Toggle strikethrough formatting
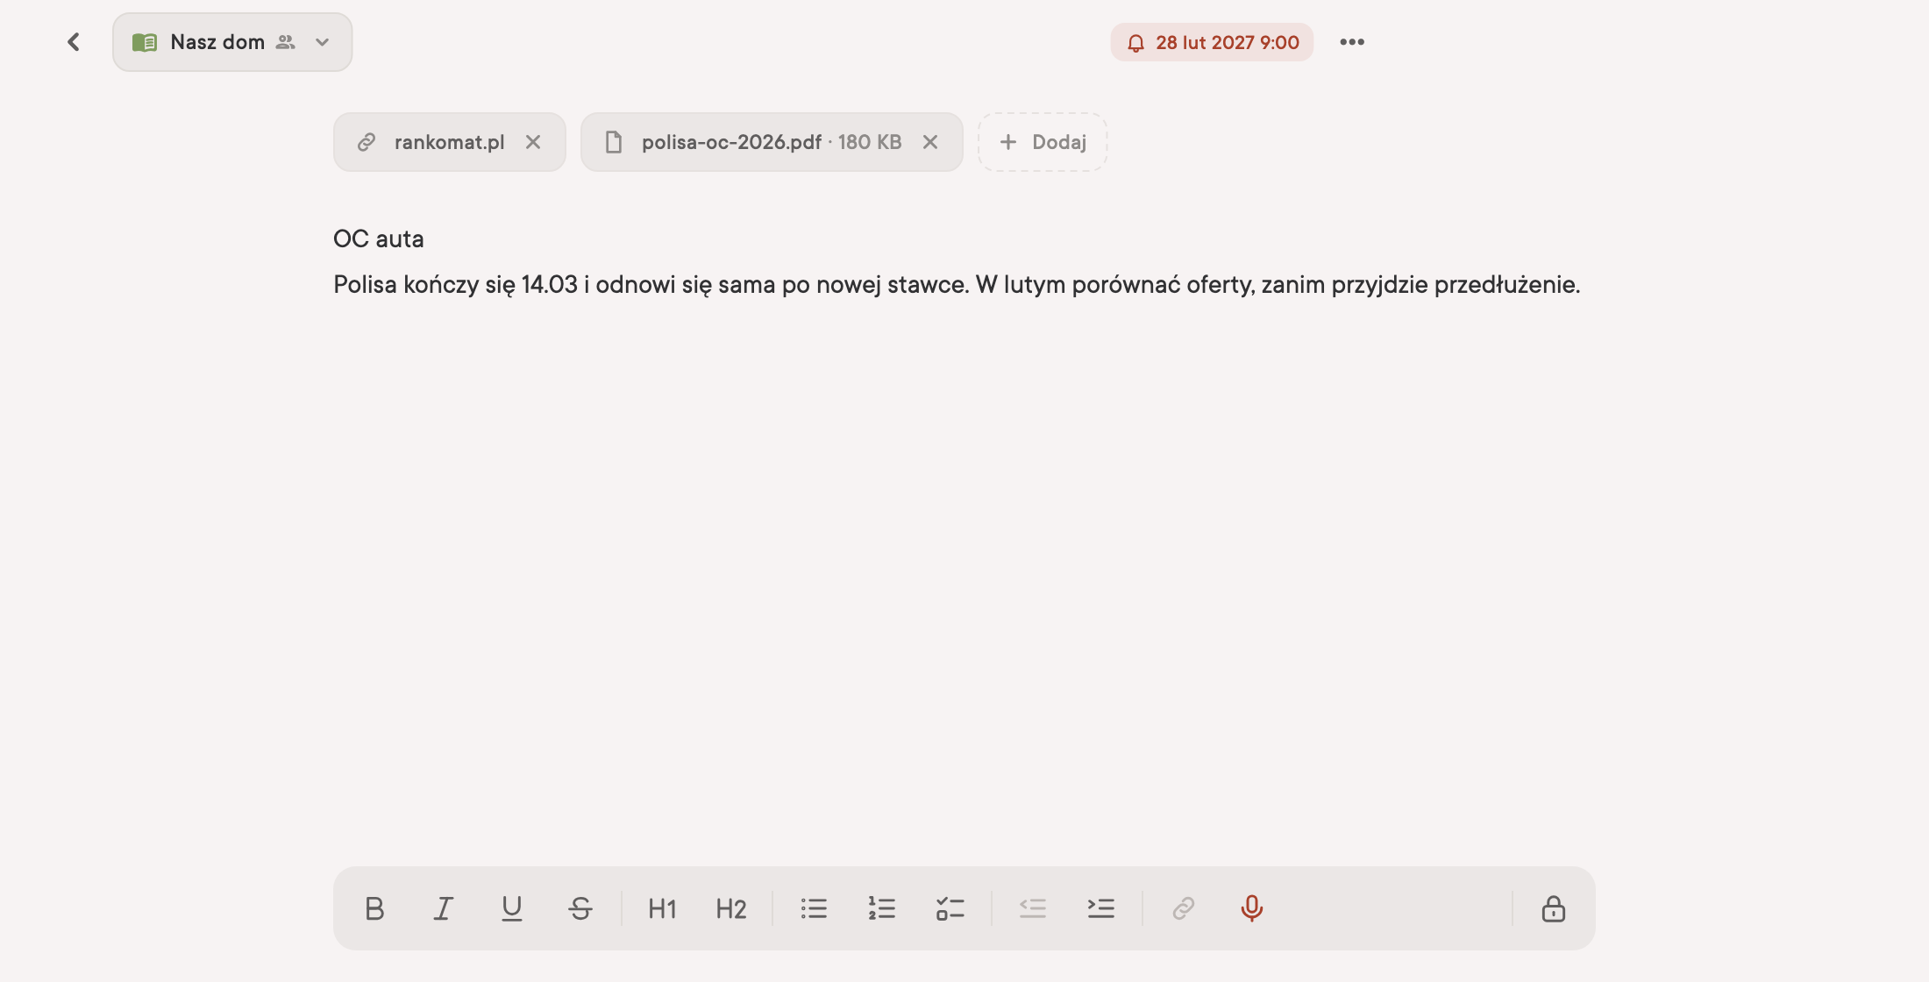Screen dimensions: 1929x982 click(x=580, y=908)
